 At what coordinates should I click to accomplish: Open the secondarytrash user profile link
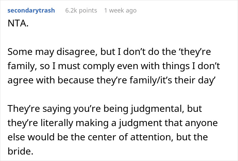[31, 11]
